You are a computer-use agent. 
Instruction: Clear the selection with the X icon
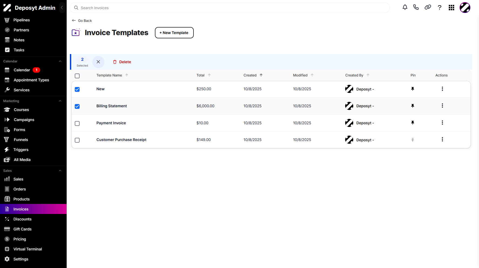point(98,62)
